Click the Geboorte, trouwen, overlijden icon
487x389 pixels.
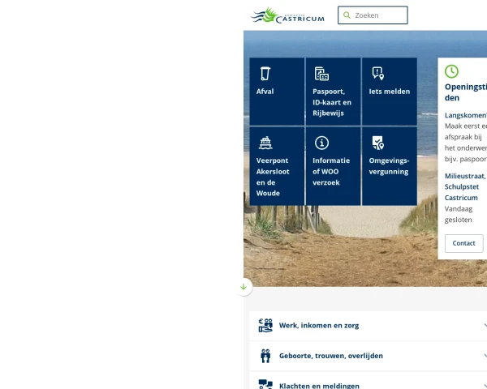click(265, 356)
